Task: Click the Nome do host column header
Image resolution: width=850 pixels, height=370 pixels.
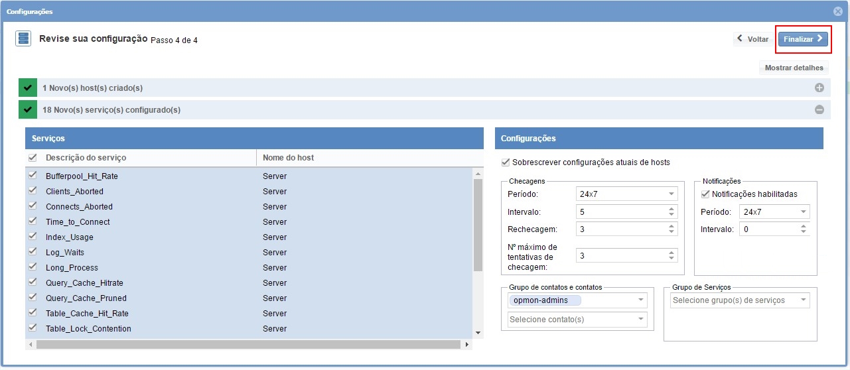Action: [289, 158]
